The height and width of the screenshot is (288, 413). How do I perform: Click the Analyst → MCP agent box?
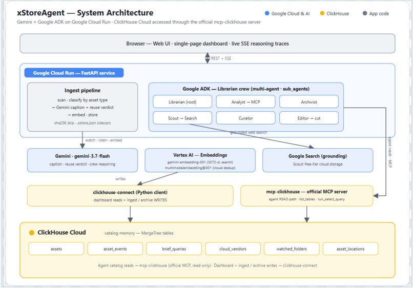tap(245, 101)
